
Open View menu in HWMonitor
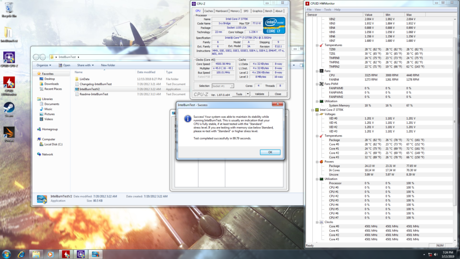point(318,10)
